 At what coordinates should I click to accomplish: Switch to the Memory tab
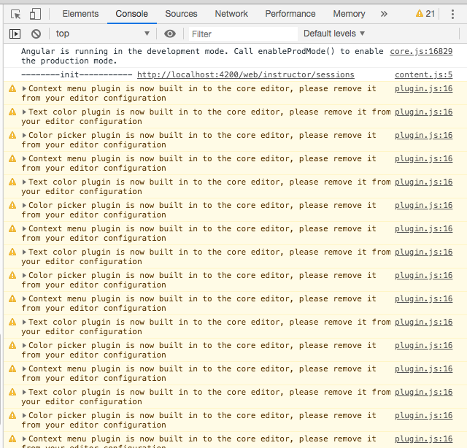tap(349, 14)
